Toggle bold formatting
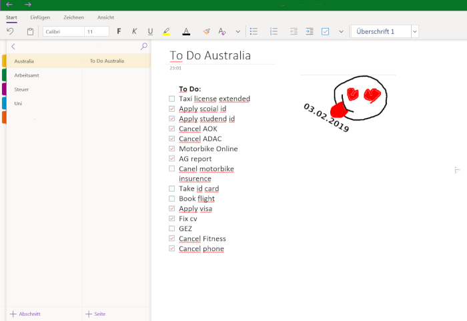The width and height of the screenshot is (467, 321). [119, 31]
